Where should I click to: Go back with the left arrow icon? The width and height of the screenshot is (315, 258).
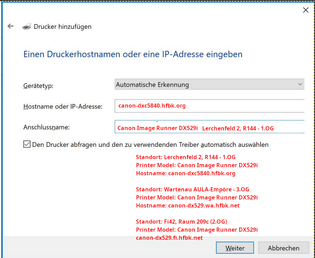pos(11,26)
